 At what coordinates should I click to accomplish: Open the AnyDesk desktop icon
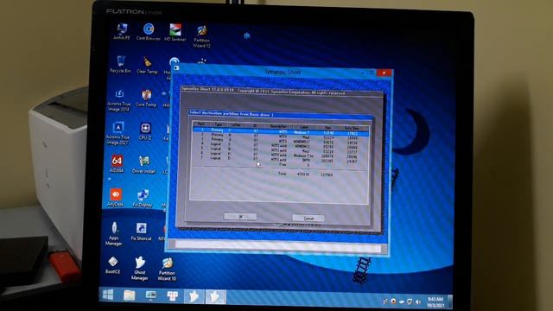click(x=115, y=198)
